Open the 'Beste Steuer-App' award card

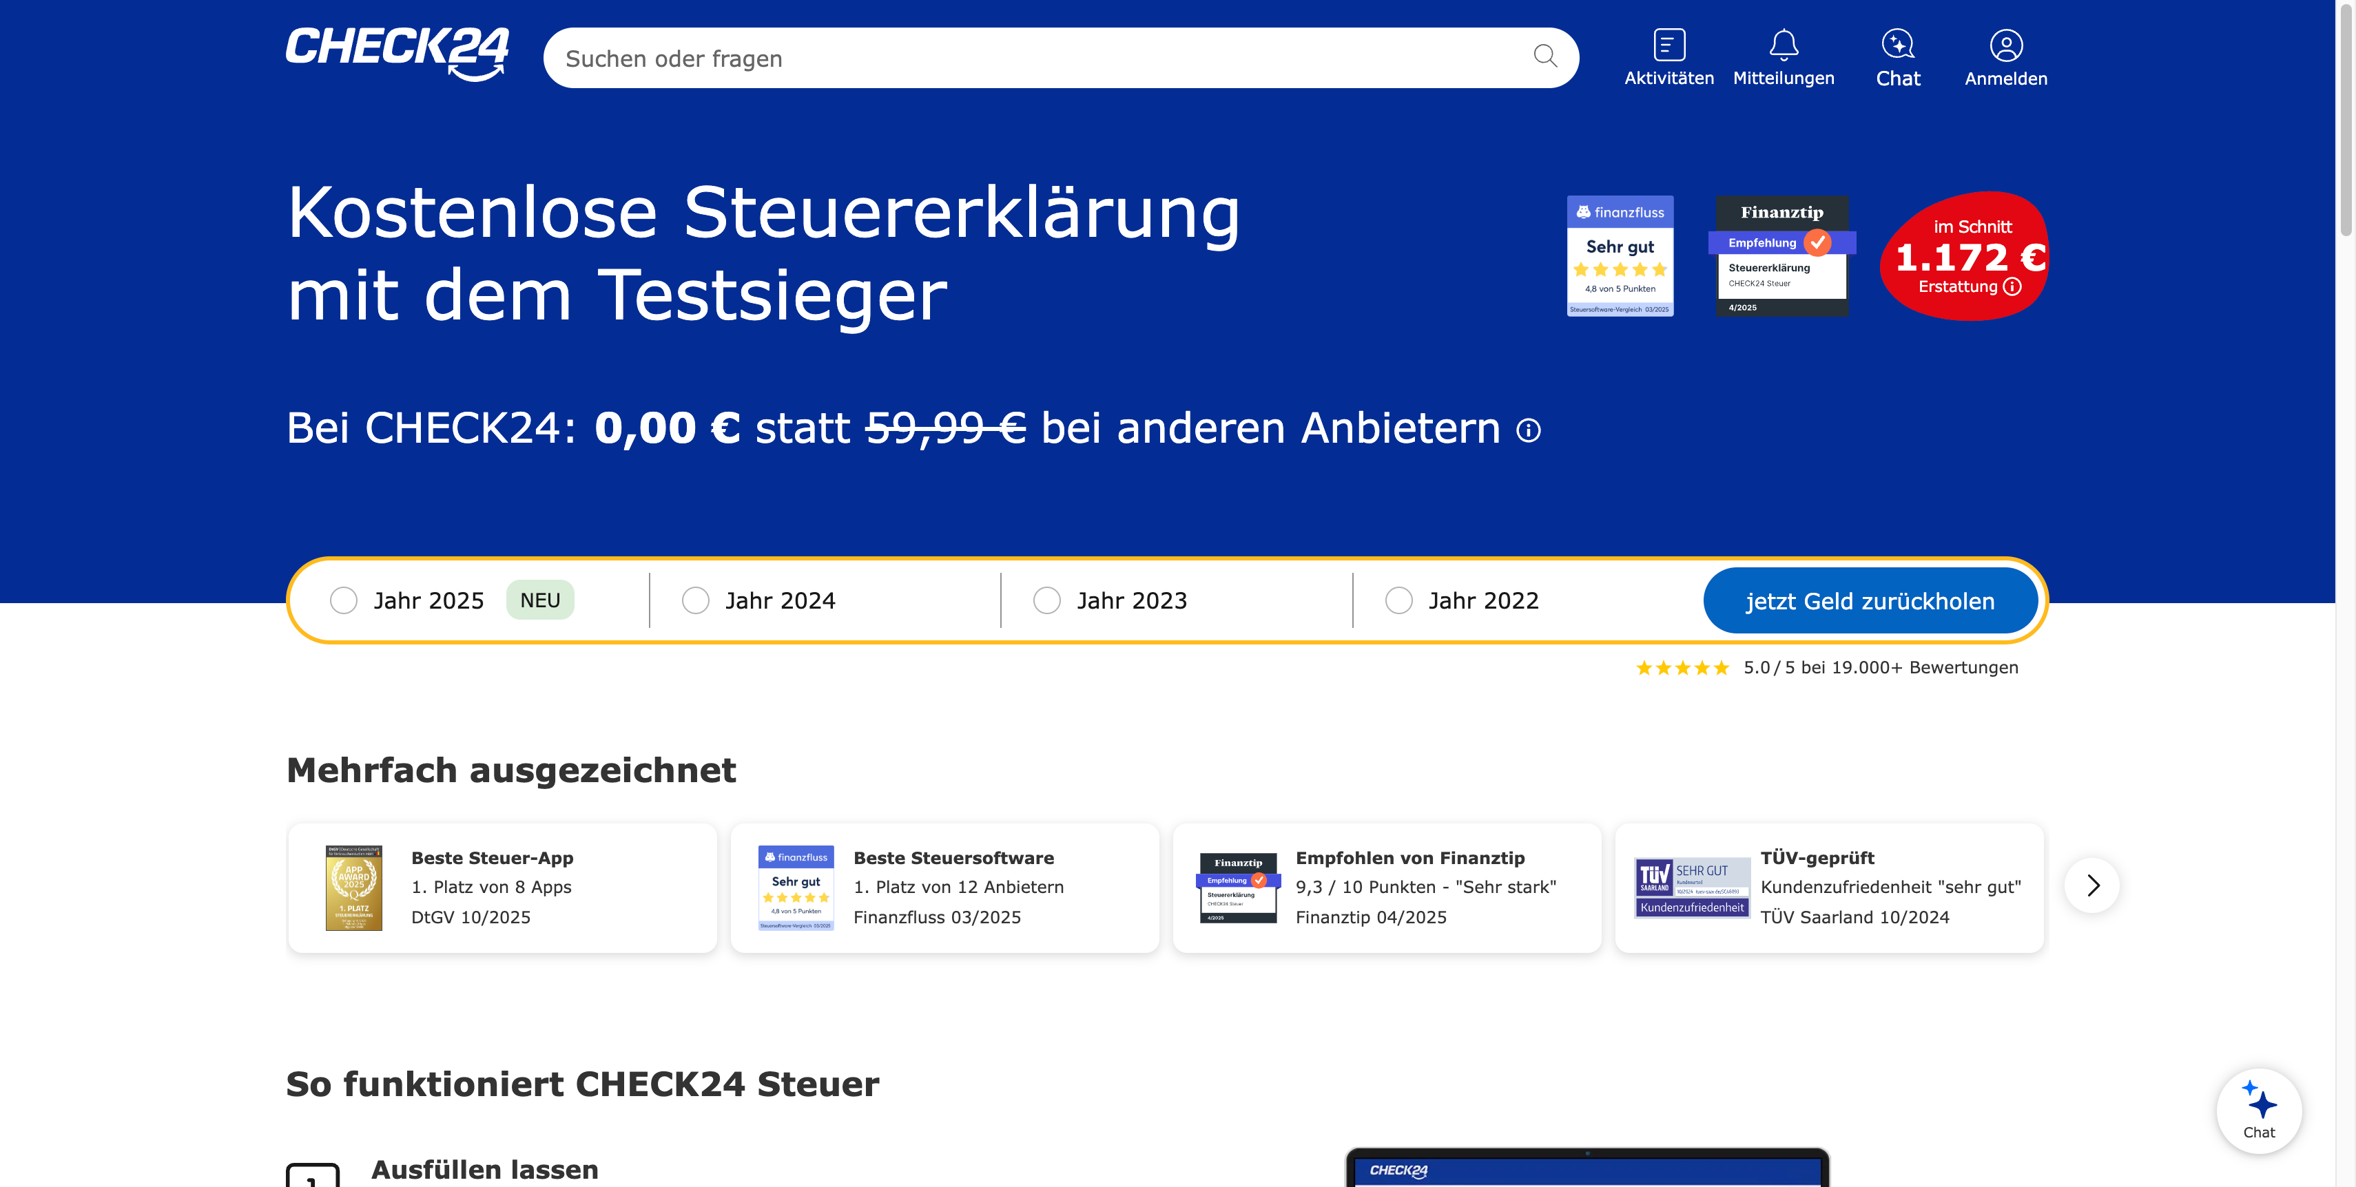coord(502,886)
